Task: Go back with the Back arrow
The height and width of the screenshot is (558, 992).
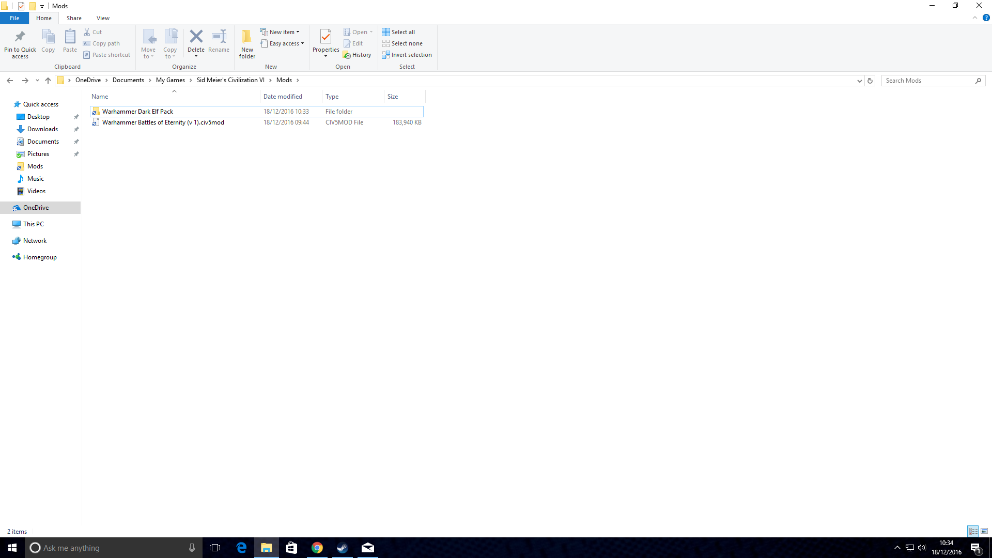Action: 10,81
